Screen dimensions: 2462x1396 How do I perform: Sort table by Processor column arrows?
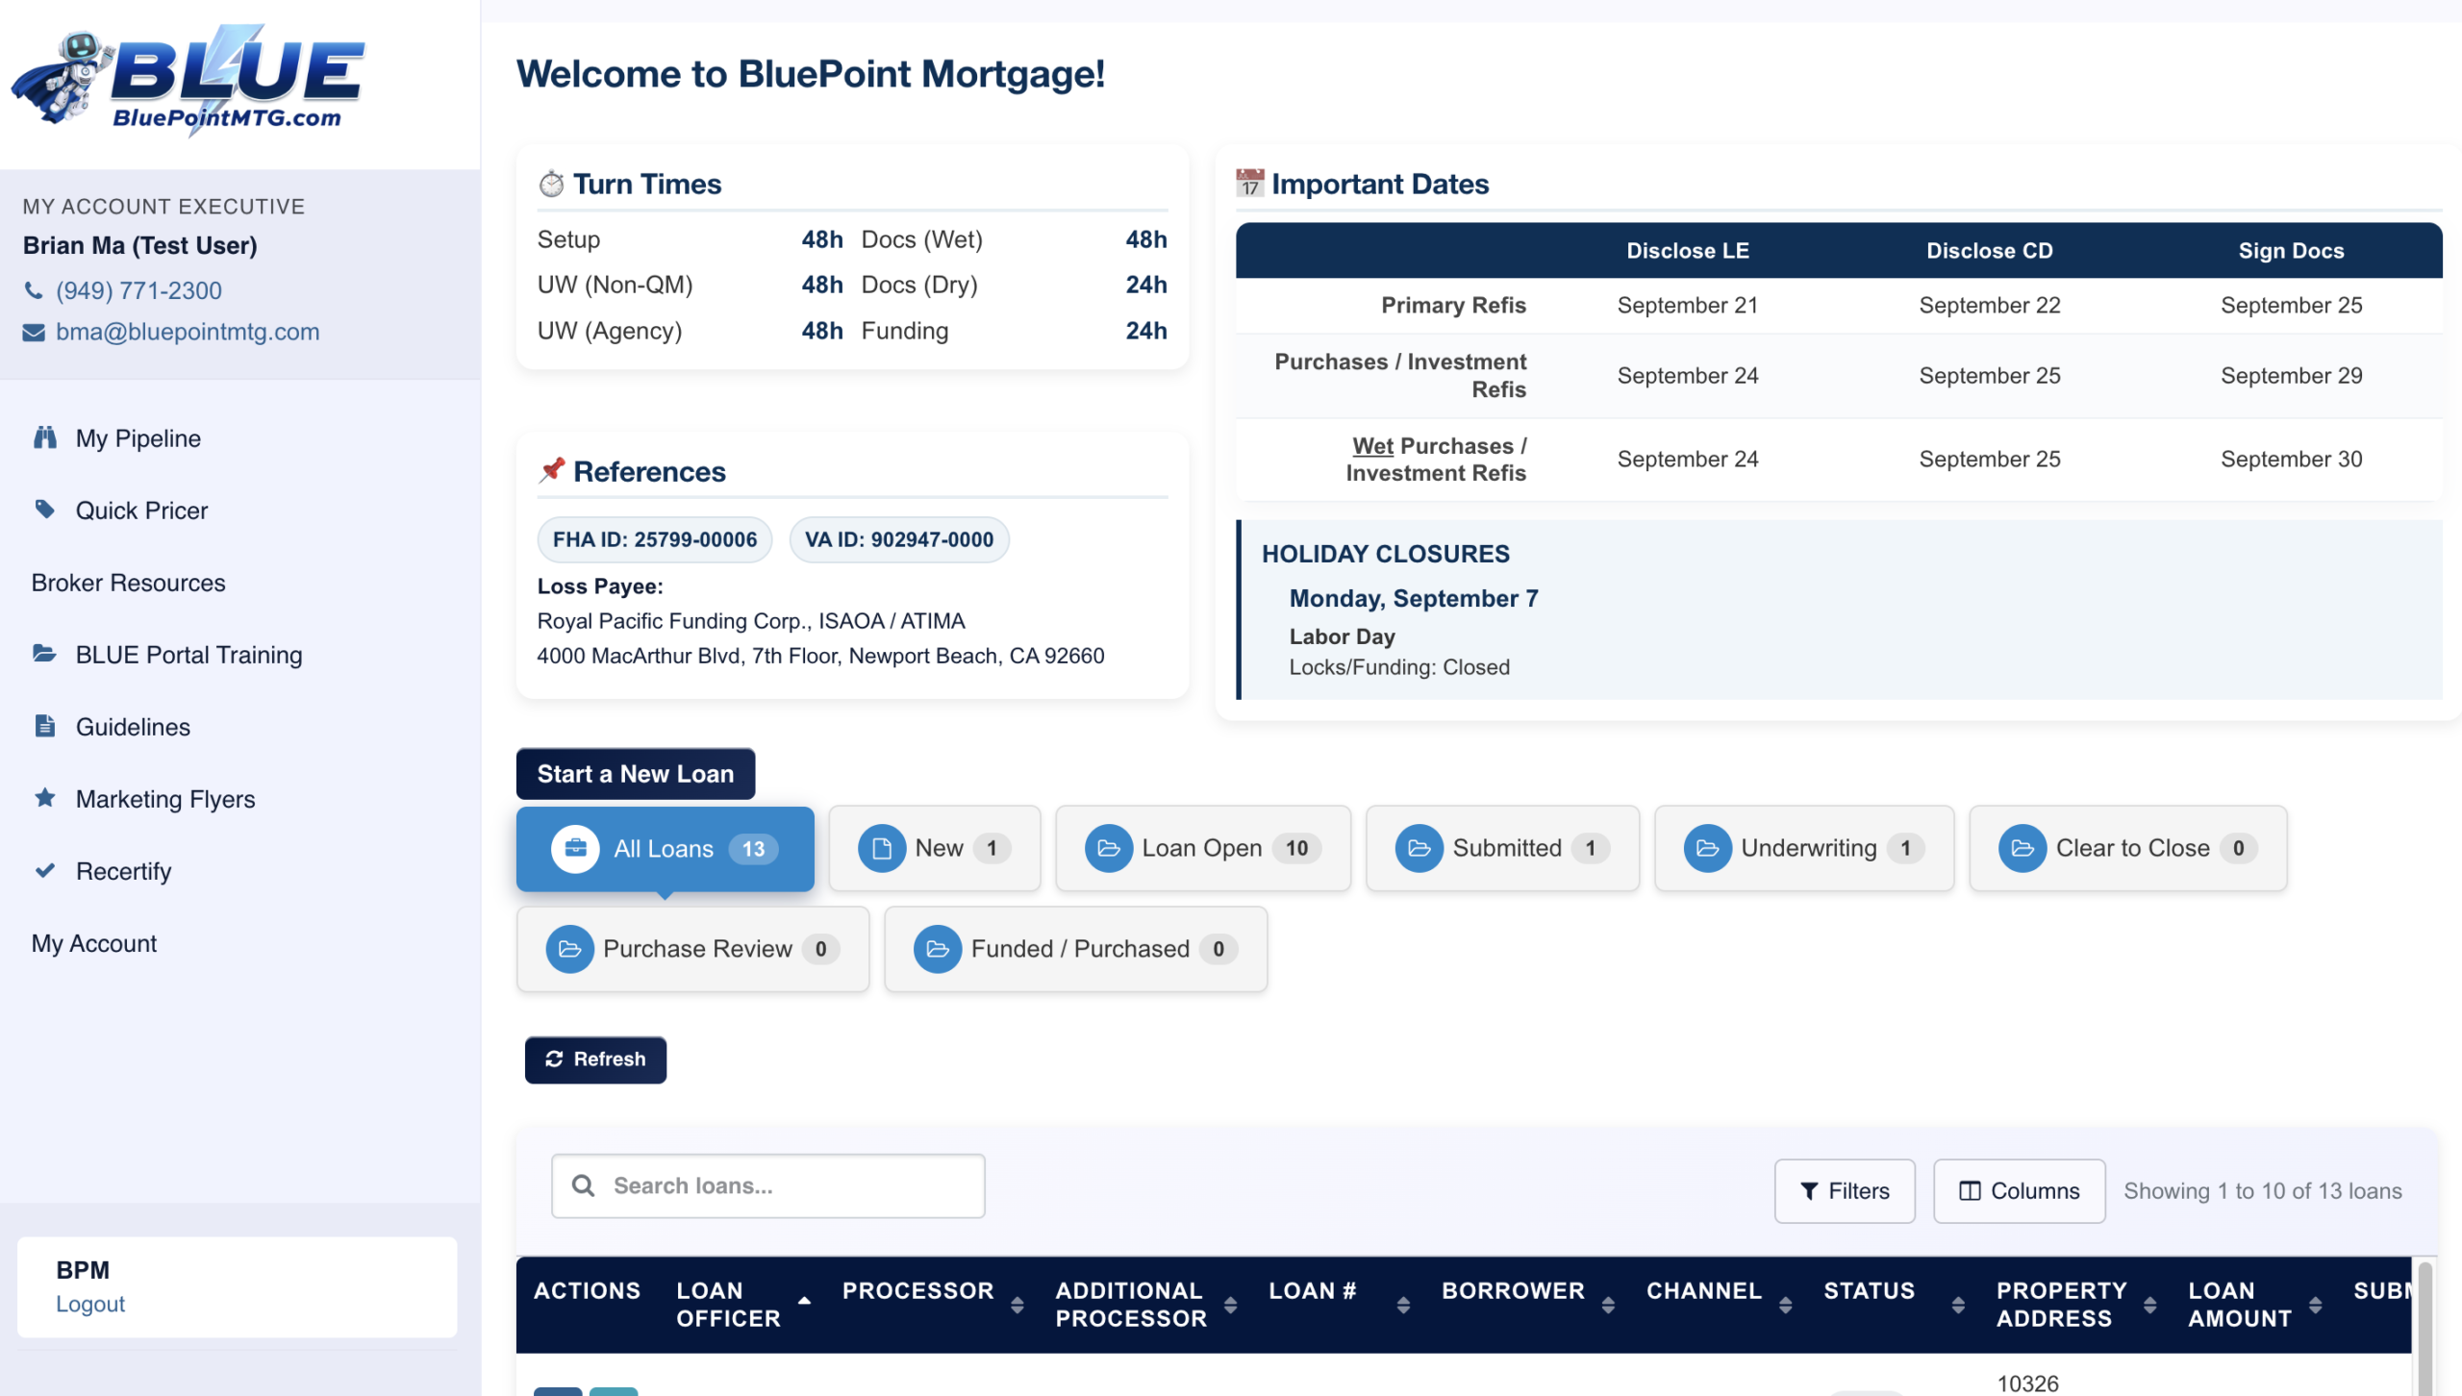1017,1305
